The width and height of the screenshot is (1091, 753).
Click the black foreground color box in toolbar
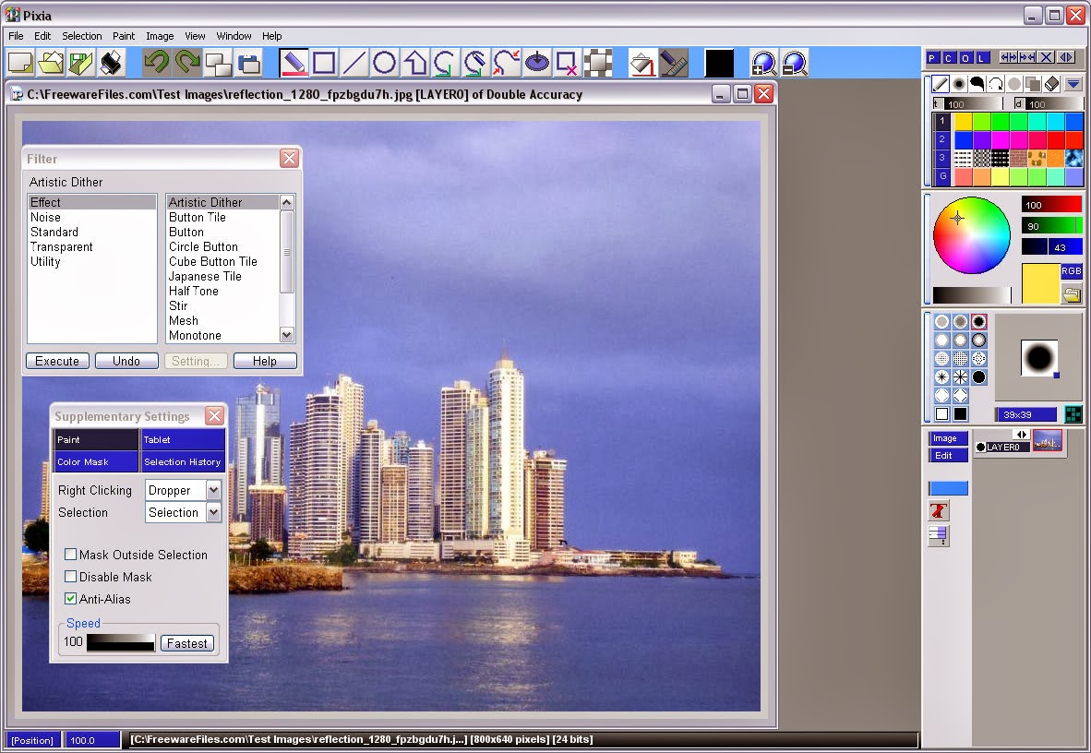coord(719,64)
